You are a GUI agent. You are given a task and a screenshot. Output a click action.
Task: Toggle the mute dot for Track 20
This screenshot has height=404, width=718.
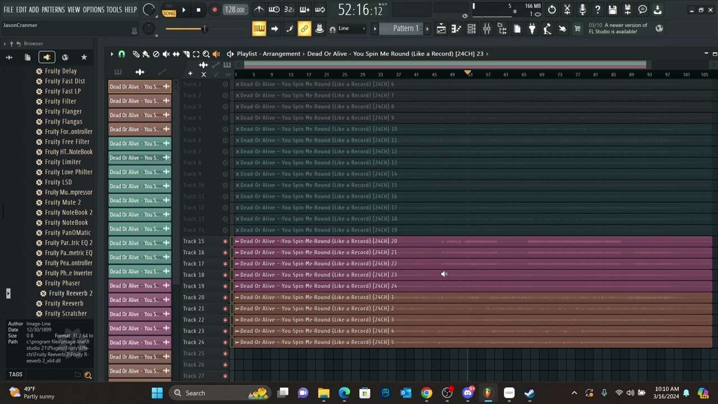pyautogui.click(x=225, y=297)
